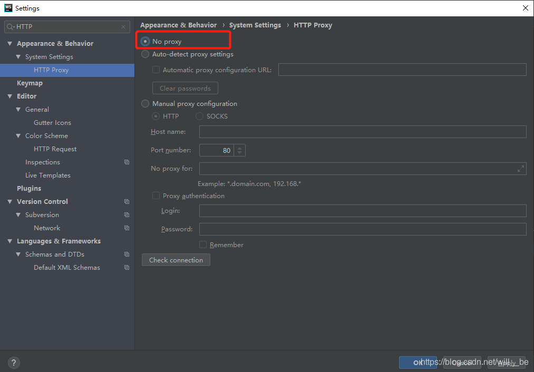Click the Port number field showing 80
Screen dimensions: 534x372
[217, 150]
